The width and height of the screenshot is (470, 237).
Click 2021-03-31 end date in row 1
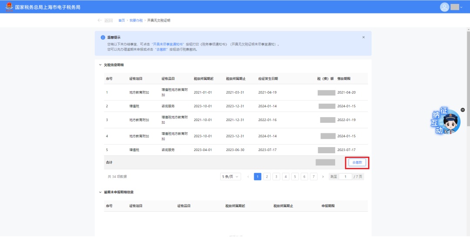pos(235,92)
